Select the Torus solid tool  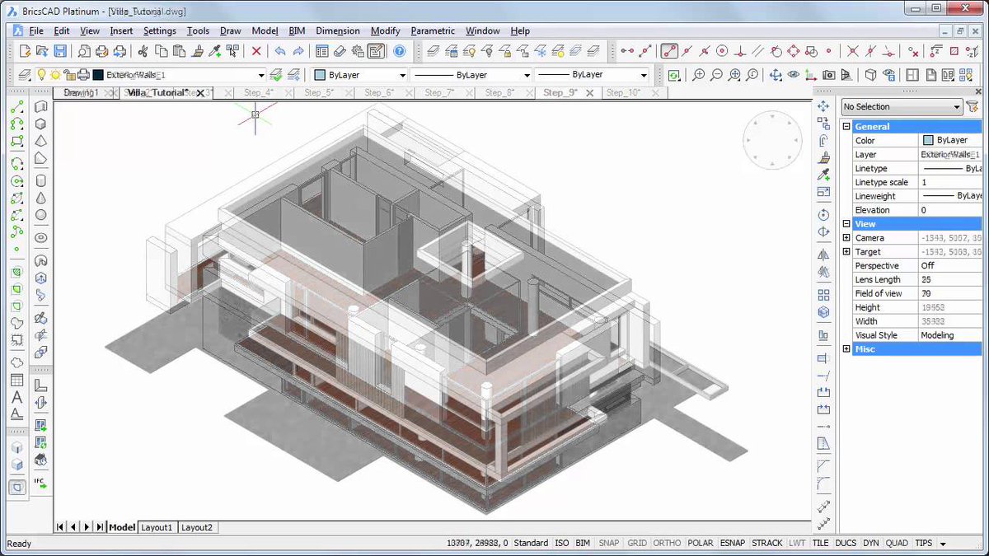coord(40,237)
